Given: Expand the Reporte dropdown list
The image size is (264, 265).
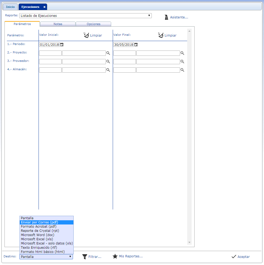Looking at the screenshot, I should 86,16.
